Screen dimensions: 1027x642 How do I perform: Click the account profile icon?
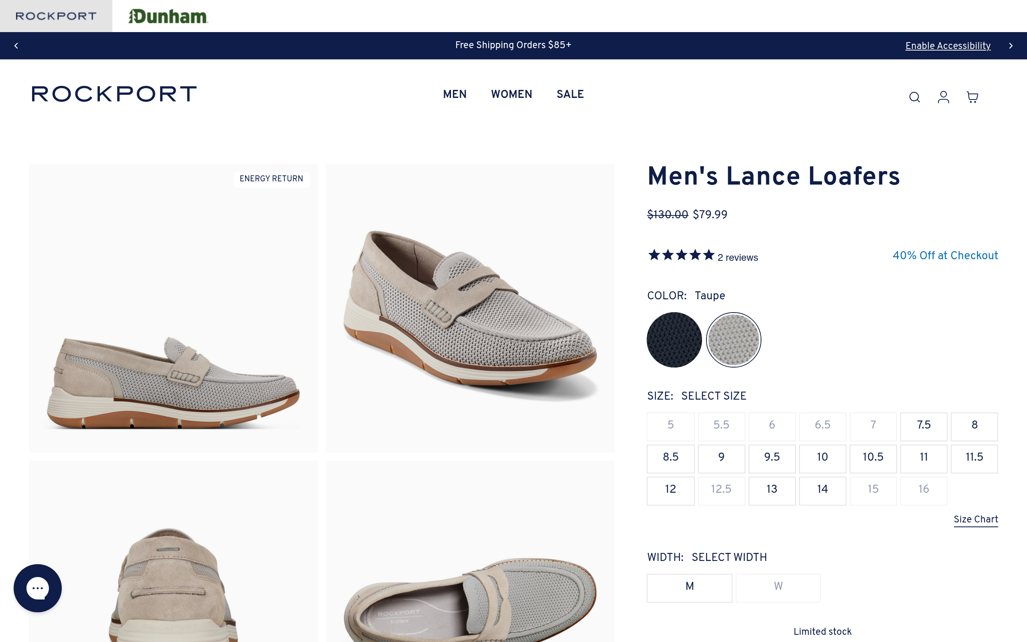(x=943, y=97)
